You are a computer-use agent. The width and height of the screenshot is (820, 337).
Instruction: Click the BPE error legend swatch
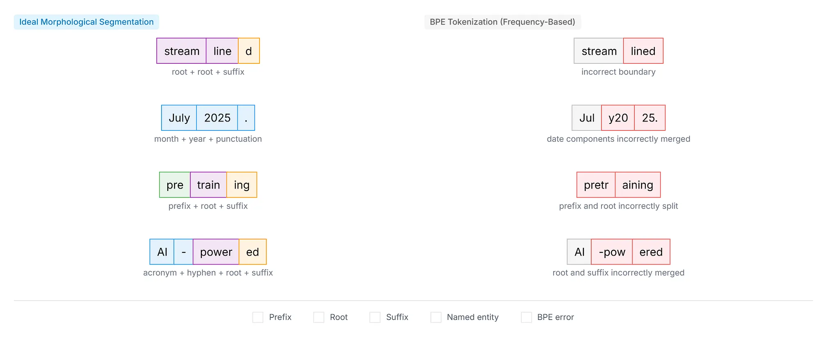pyautogui.click(x=526, y=317)
